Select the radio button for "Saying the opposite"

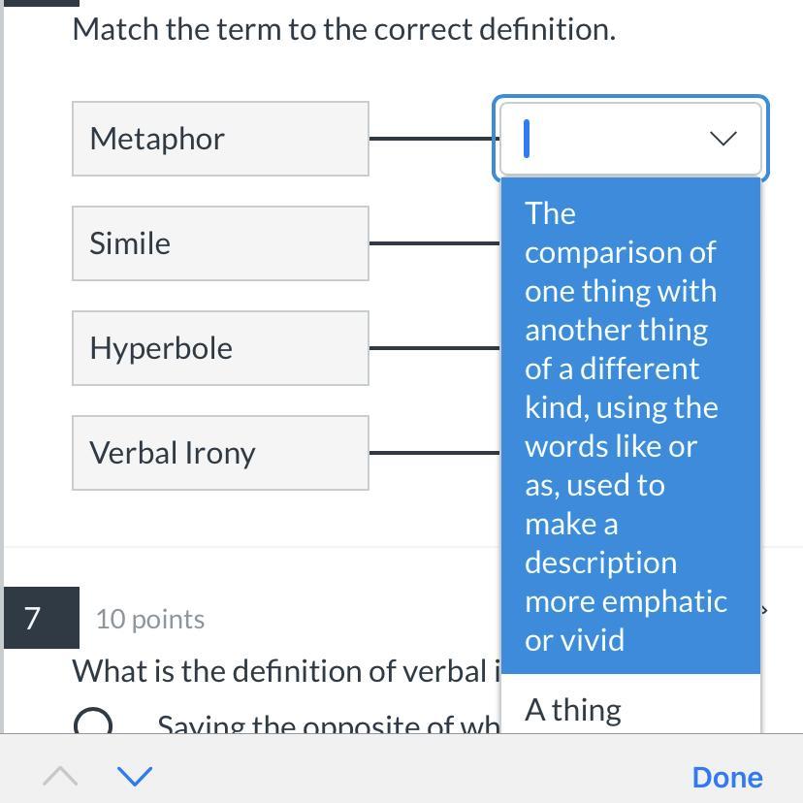point(93,723)
